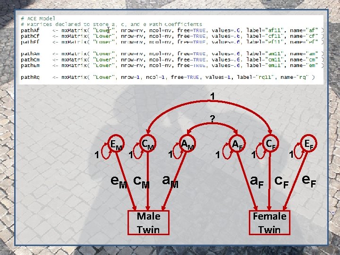Click values=1 in the pathRg line
Image resolution: width=340 pixels, height=255 pixels.
[x=218, y=77]
